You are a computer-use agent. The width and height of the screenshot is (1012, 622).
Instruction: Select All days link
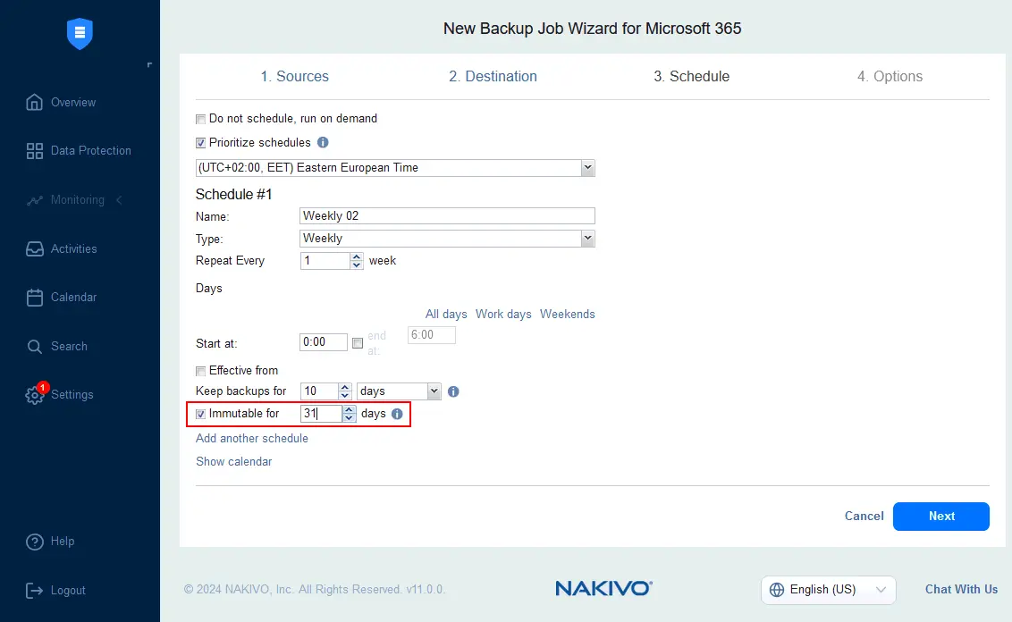446,315
